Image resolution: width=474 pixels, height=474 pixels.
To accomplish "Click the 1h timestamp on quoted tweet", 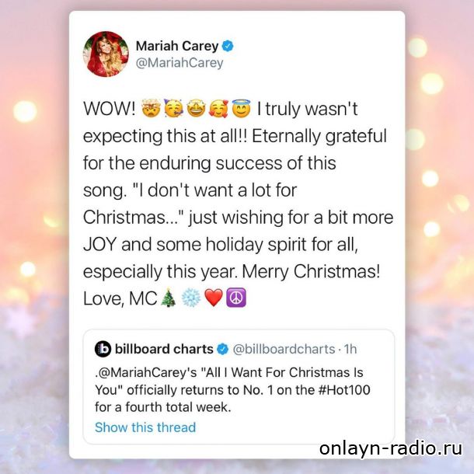I will point(350,349).
